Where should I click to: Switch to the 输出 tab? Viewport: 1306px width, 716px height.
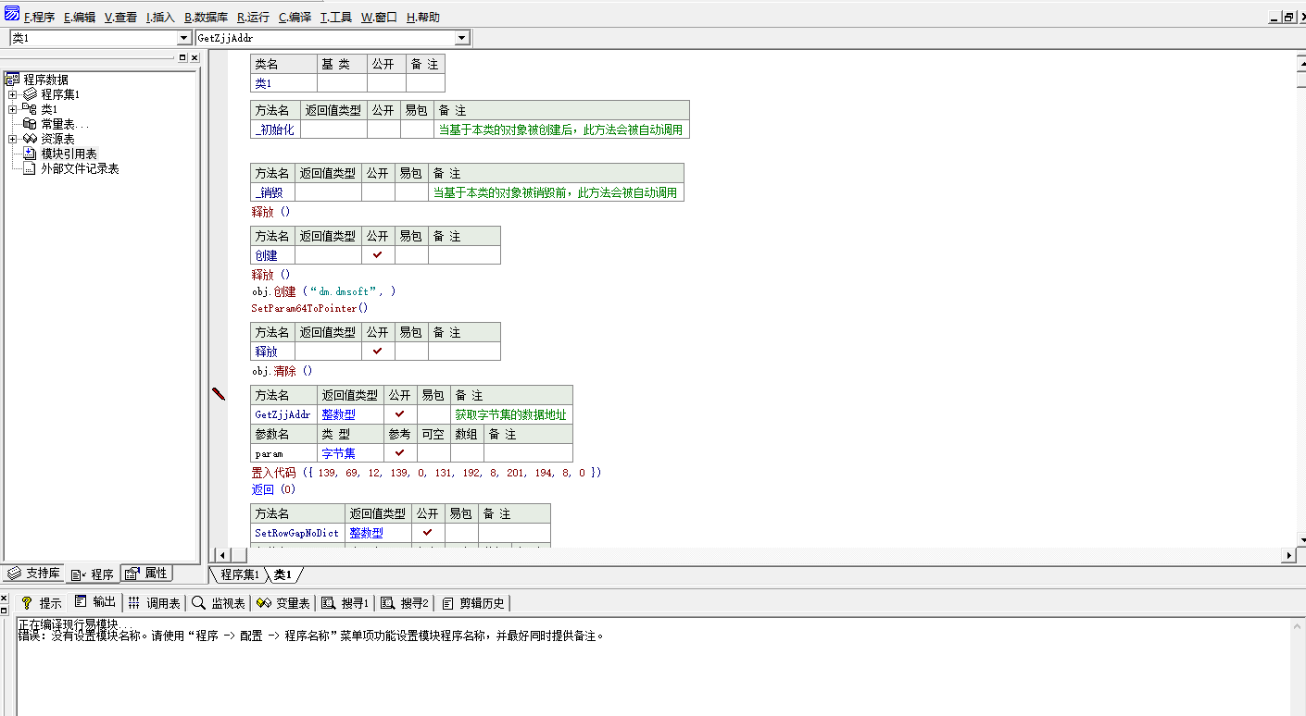[95, 602]
